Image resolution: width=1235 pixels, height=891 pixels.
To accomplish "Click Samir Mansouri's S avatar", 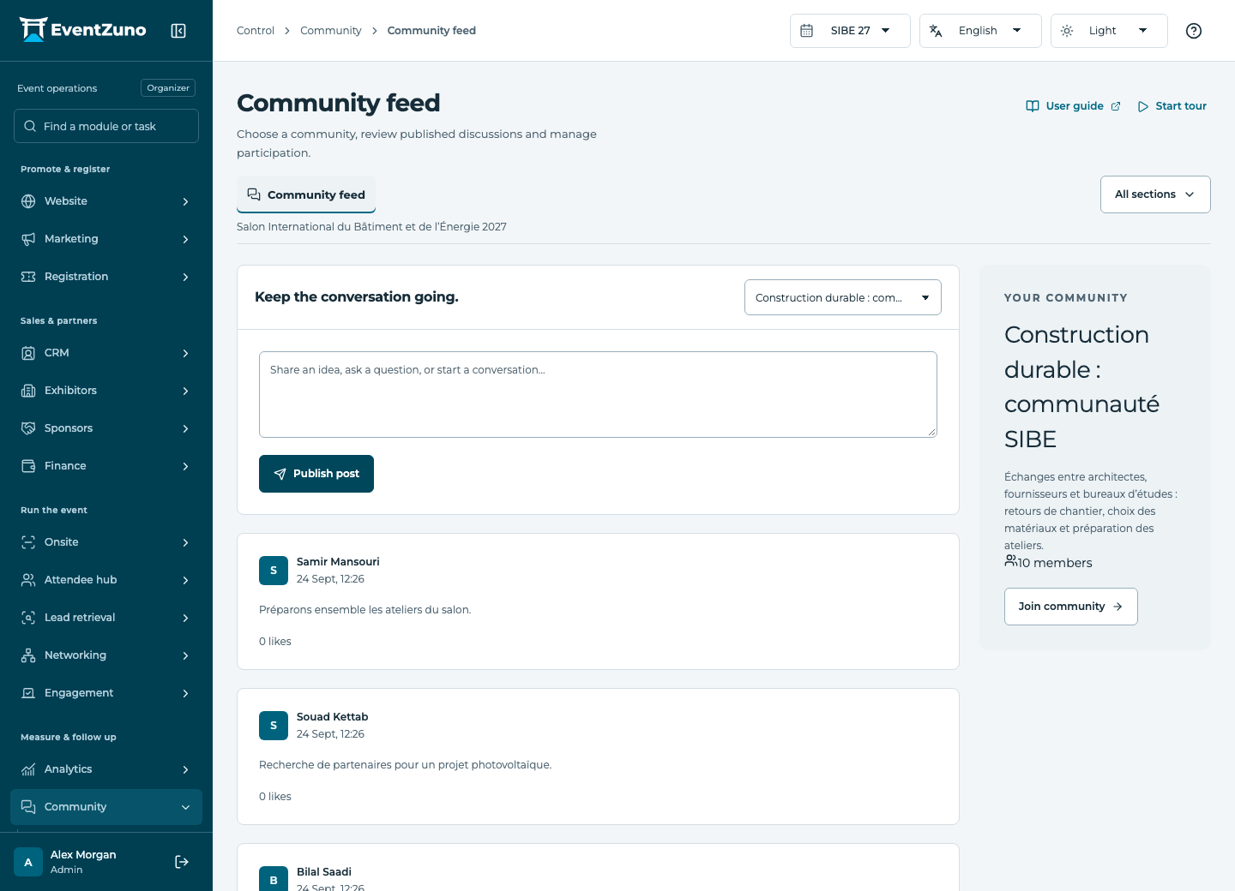I will tap(274, 571).
